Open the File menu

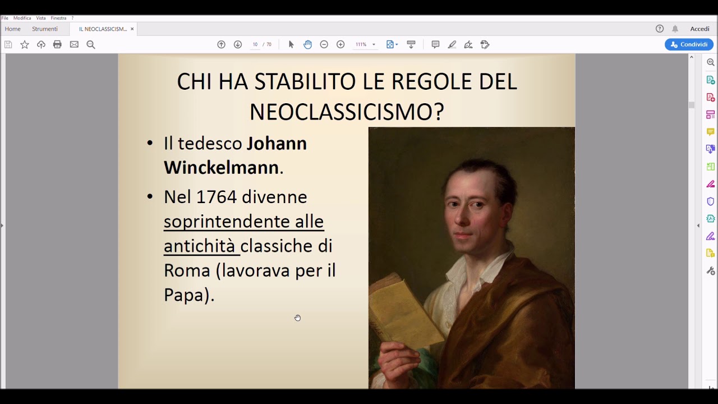coord(4,18)
